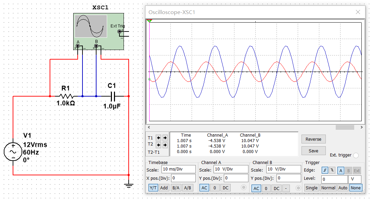This screenshot has width=372, height=201.
Task: Click the channel B terminal on XSC1
Action: 96,46
